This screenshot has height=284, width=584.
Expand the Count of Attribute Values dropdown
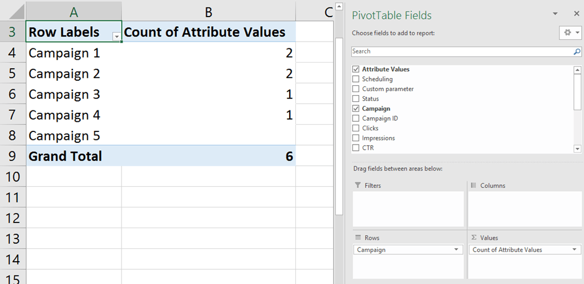coord(575,250)
